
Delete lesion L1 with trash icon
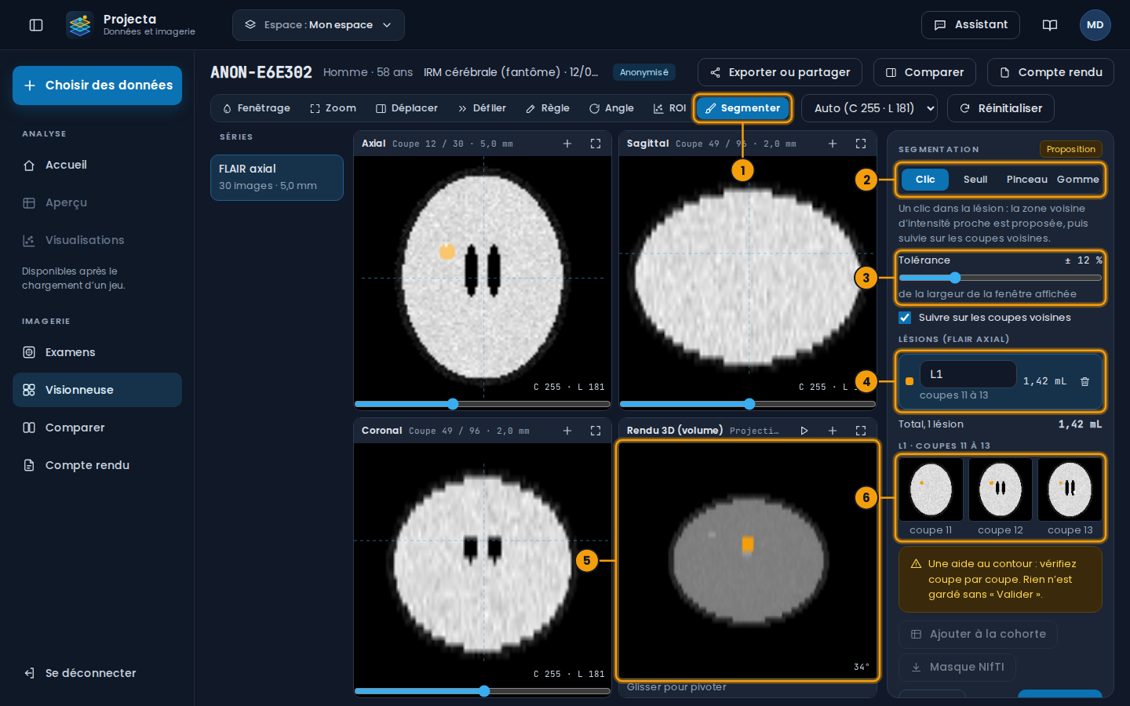click(1085, 381)
